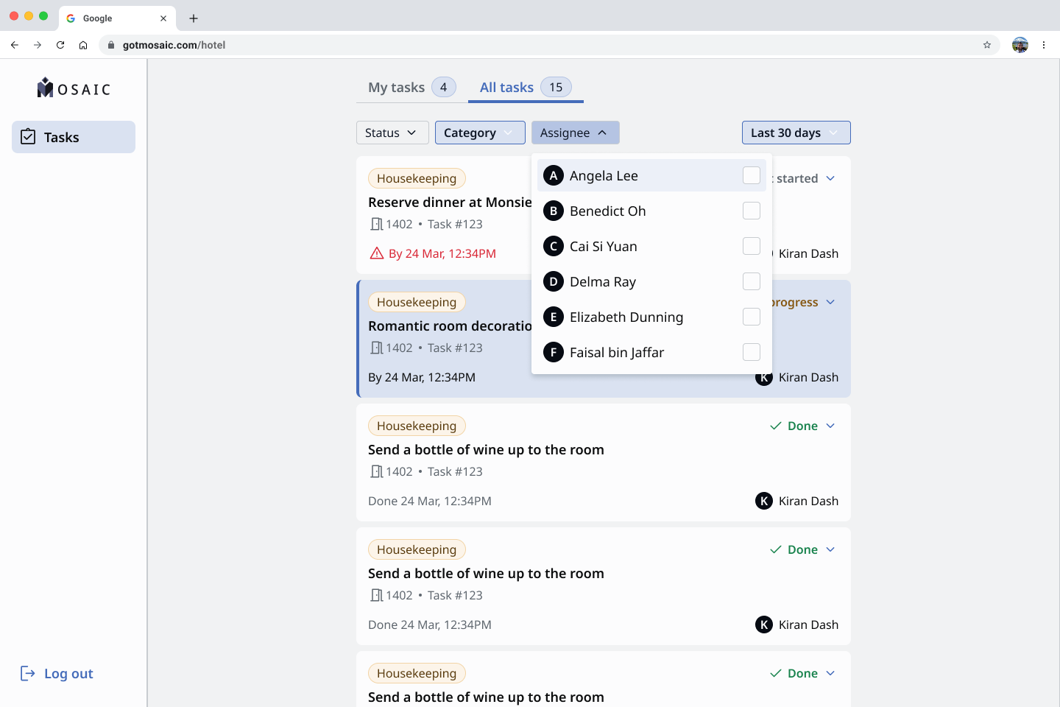Click the browser home icon
This screenshot has width=1060, height=707.
(x=83, y=45)
